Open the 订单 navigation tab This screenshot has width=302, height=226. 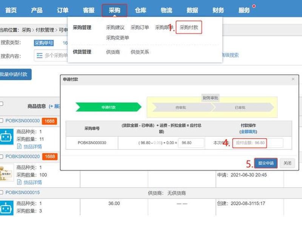[x=63, y=10]
